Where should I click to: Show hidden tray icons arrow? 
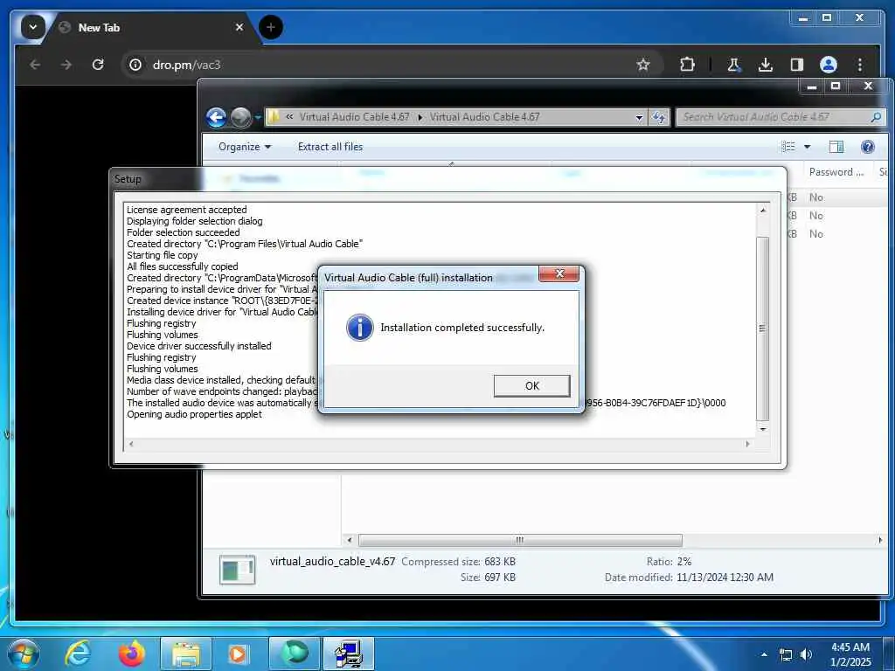764,654
